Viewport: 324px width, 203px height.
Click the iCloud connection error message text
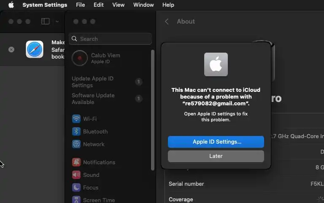pyautogui.click(x=216, y=96)
